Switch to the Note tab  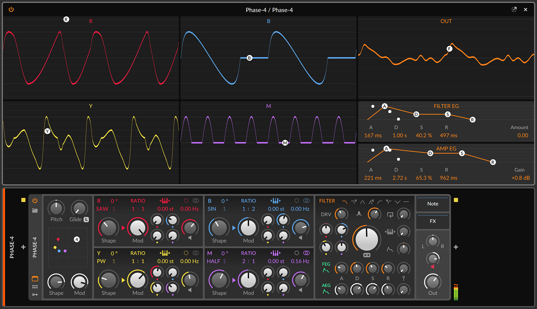[x=433, y=204]
